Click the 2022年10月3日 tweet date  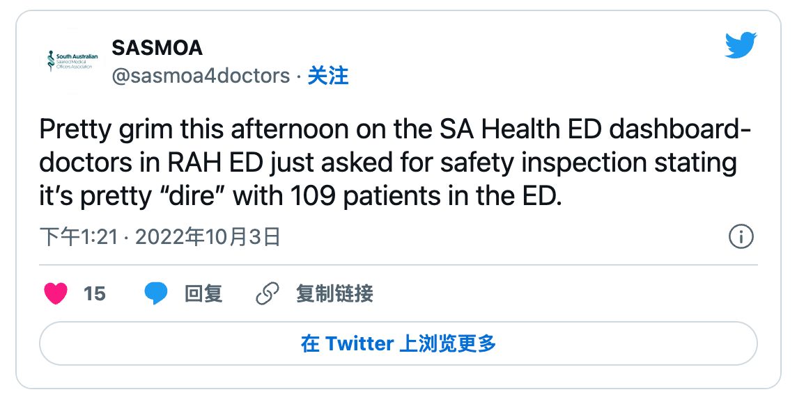(x=207, y=238)
